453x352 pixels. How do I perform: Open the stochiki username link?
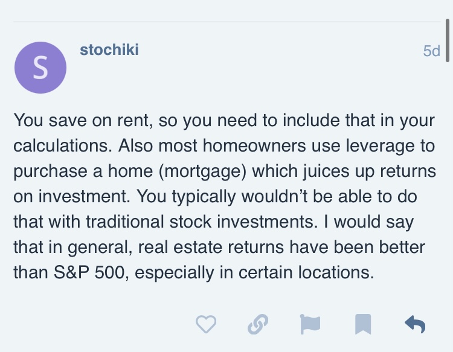point(109,50)
